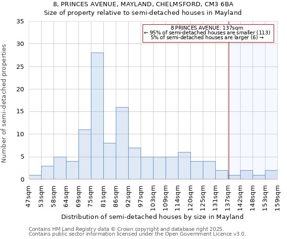
Task: Click the y-axis value '30'
Action: (x=20, y=44)
